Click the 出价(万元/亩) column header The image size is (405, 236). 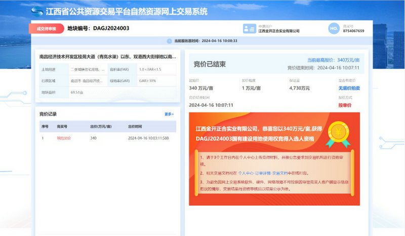pyautogui.click(x=101, y=126)
